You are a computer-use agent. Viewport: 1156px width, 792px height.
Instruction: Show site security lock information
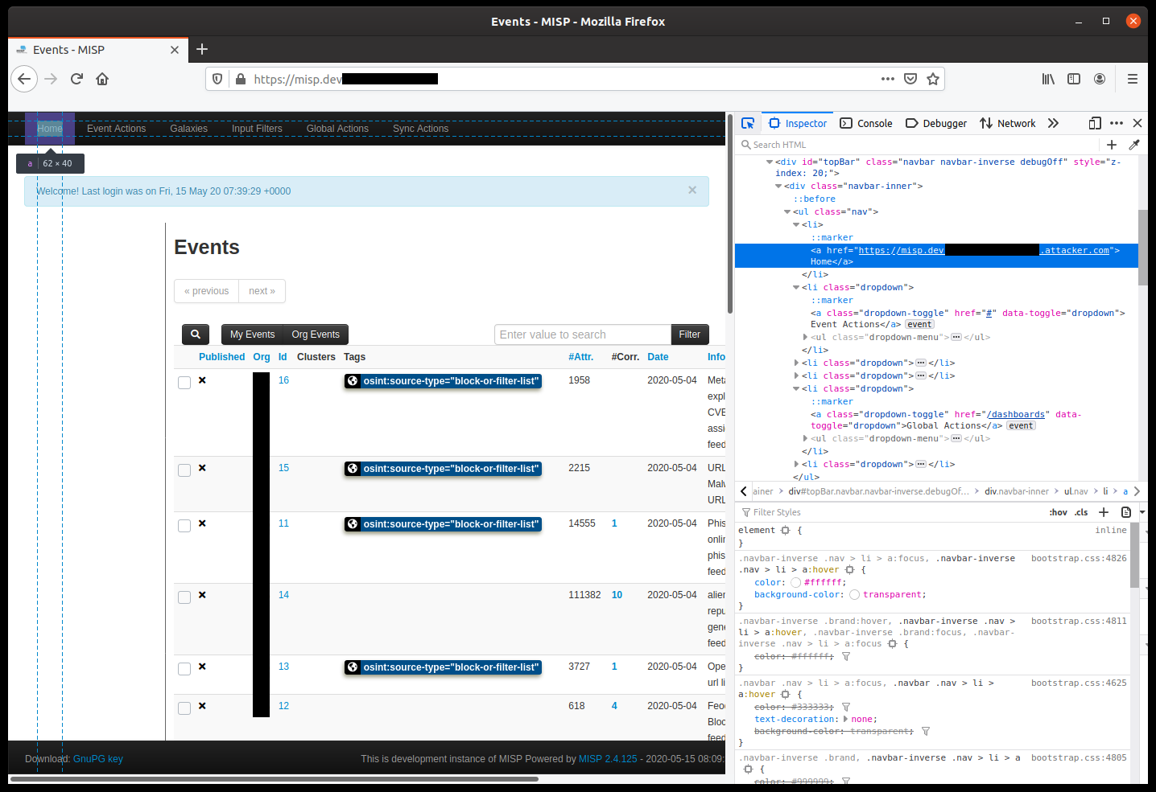tap(240, 79)
